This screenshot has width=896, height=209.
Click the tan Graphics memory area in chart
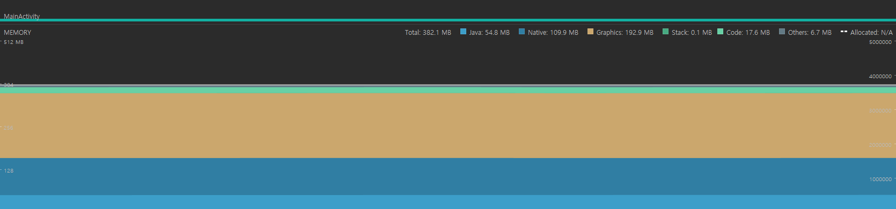pos(448,125)
